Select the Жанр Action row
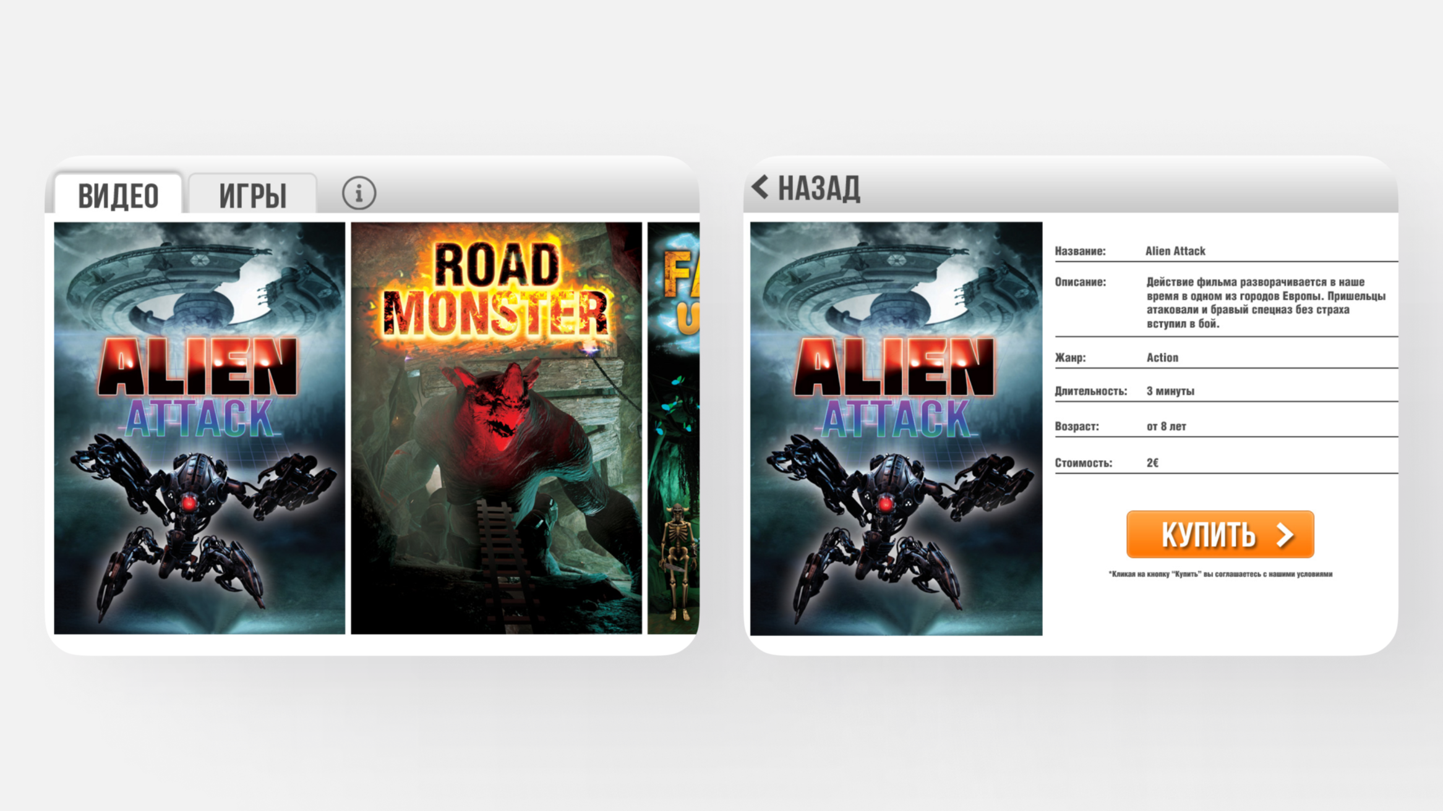The width and height of the screenshot is (1443, 811). click(1226, 357)
